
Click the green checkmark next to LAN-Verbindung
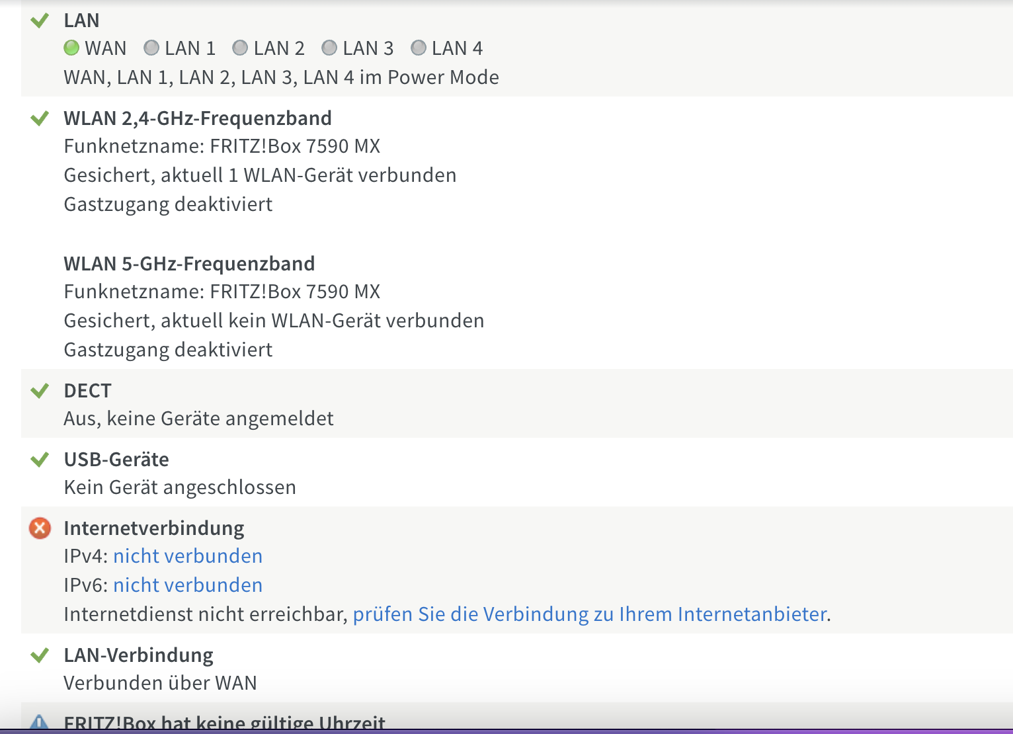coord(40,655)
